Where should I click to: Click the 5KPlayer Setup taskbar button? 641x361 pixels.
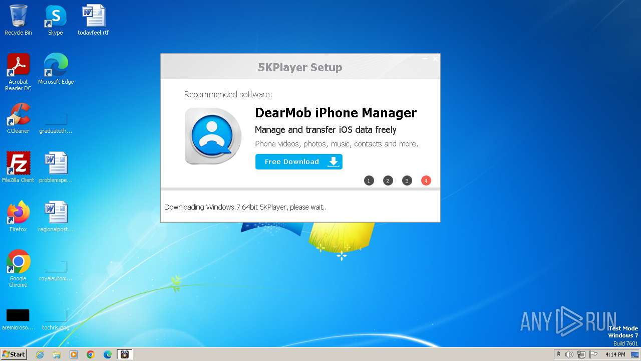pyautogui.click(x=125, y=354)
